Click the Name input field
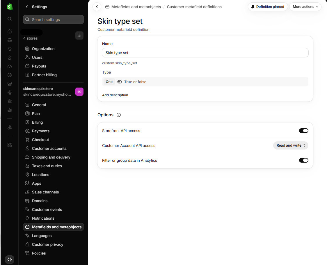This screenshot has height=265, width=327. [x=205, y=53]
